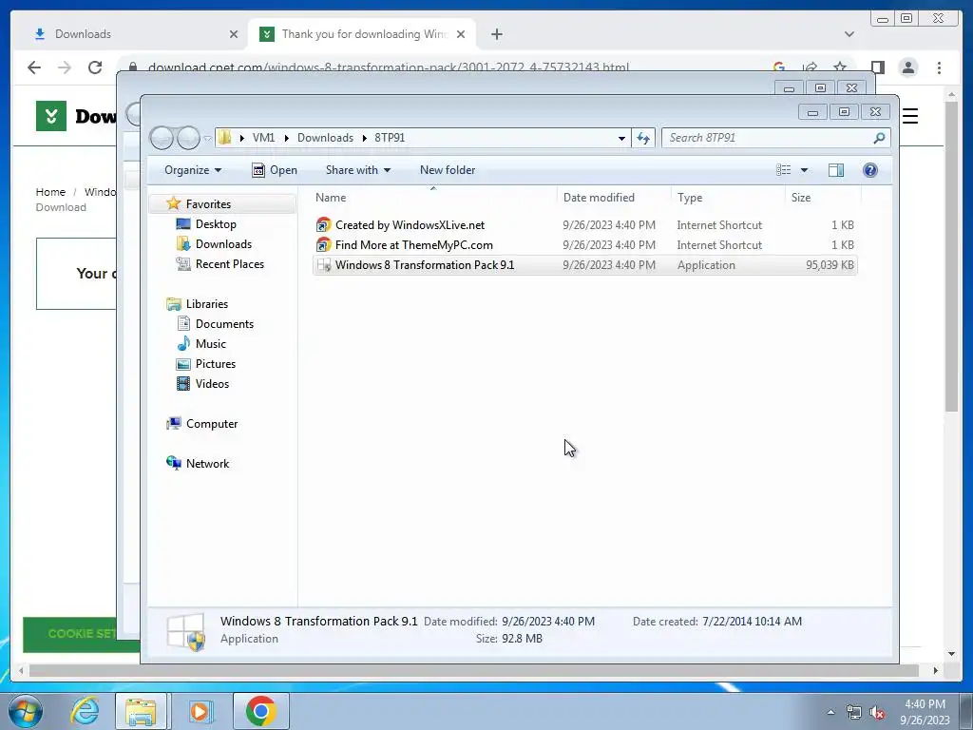This screenshot has height=730, width=973.
Task: Click search magnifier icon in Explorer
Action: click(x=879, y=138)
